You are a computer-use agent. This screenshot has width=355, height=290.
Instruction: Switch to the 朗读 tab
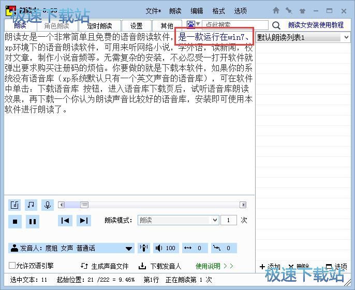[x=20, y=25]
